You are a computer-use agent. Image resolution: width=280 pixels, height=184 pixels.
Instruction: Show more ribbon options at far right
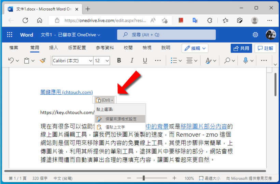[264, 61]
